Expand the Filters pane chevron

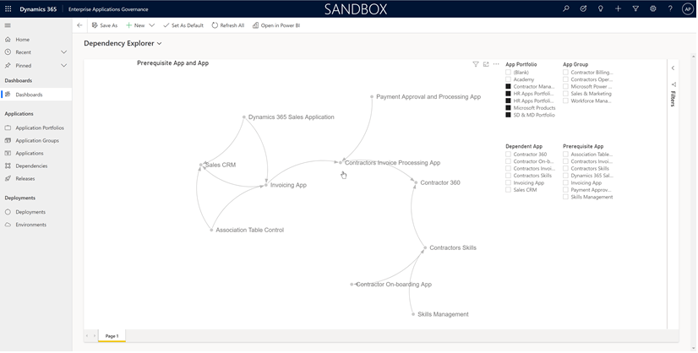pos(673,68)
